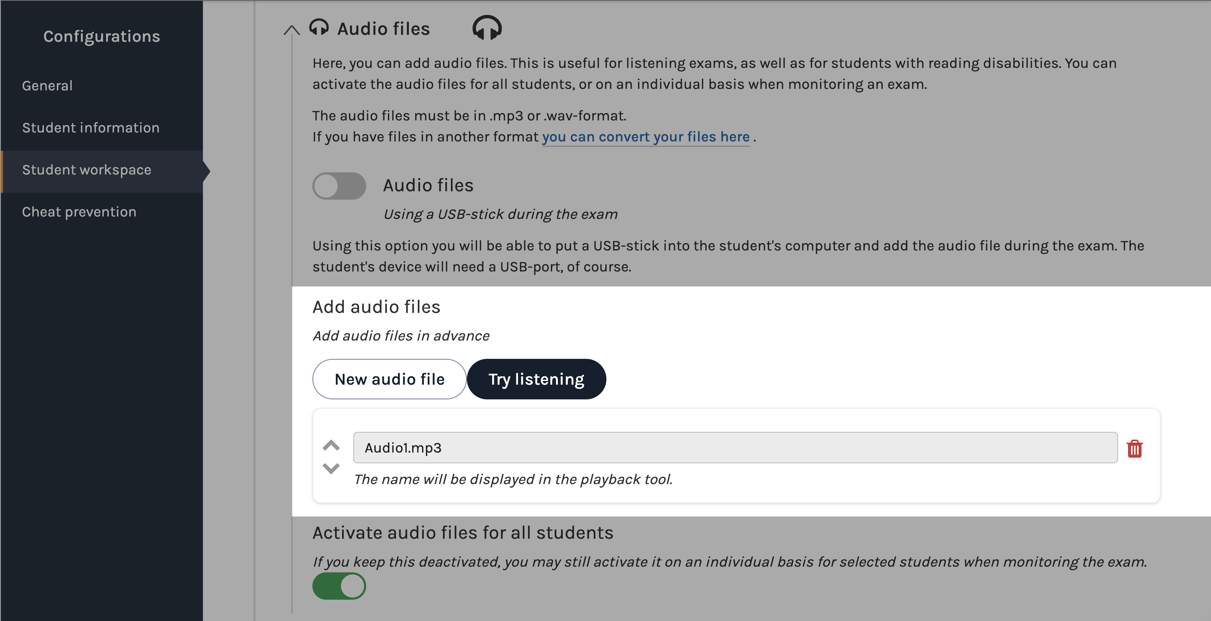Screen dimensions: 1211x621
Task: Follow the 'you can convert your files here' link
Action: coord(646,137)
